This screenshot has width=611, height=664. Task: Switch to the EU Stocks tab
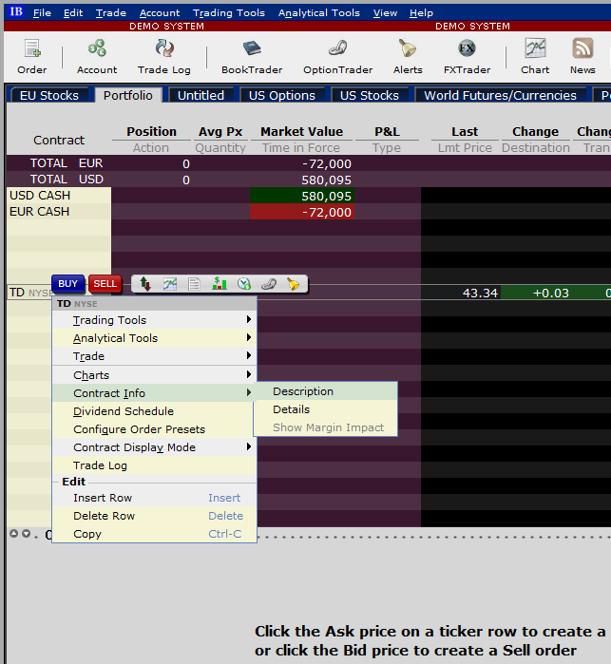(x=49, y=95)
